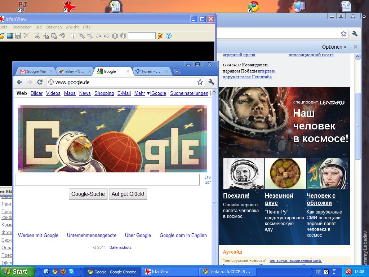Image resolution: width=369 pixels, height=277 pixels.
Task: Click scroll-up arrow in Lenta.ru window
Action: pos(357,57)
